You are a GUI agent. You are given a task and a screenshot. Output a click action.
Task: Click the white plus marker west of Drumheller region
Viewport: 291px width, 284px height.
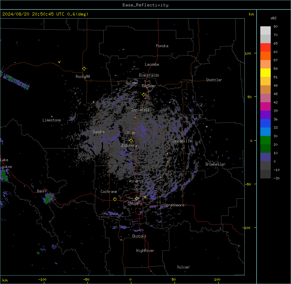click(x=207, y=126)
